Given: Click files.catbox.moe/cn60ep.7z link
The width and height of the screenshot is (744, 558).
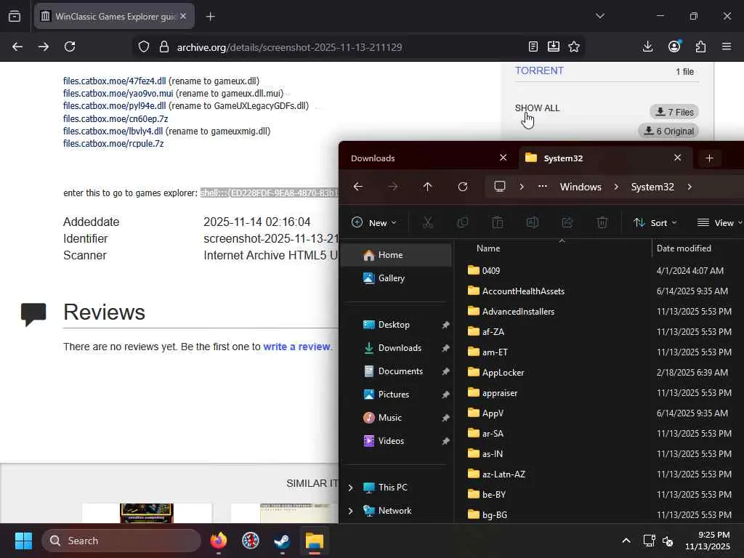Looking at the screenshot, I should coord(116,118).
